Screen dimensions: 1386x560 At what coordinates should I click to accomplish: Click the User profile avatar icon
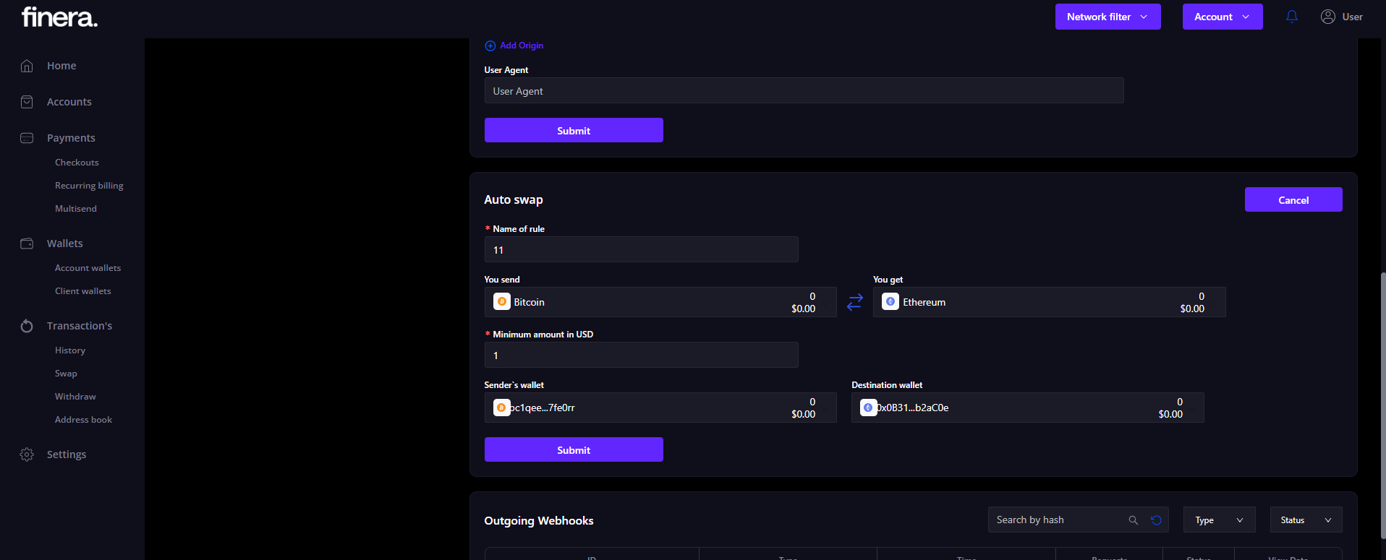(x=1327, y=17)
